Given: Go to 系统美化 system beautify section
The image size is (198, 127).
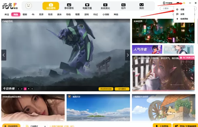Looking at the screenshot, I should (x=105, y=6).
